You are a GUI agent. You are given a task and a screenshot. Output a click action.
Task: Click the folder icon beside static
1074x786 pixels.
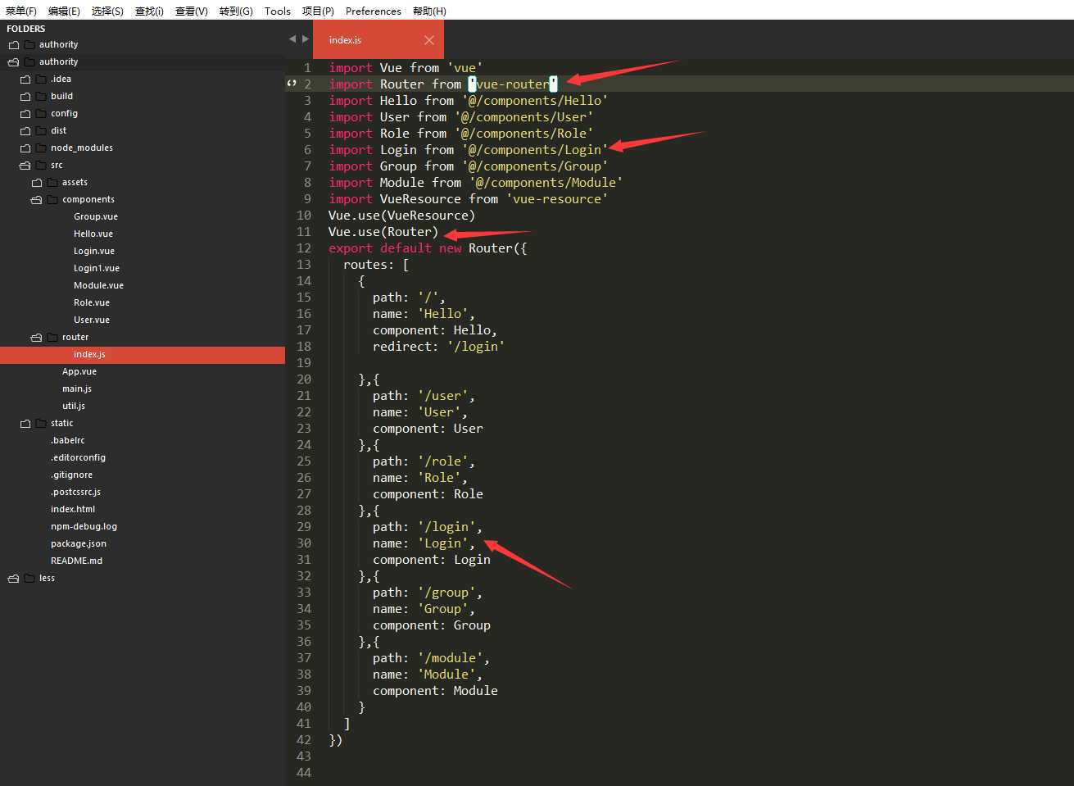[42, 424]
